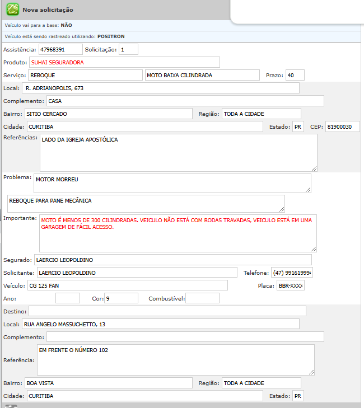364x408 pixels.
Task: Click resize handle of destination Referência textarea
Action: (311, 372)
